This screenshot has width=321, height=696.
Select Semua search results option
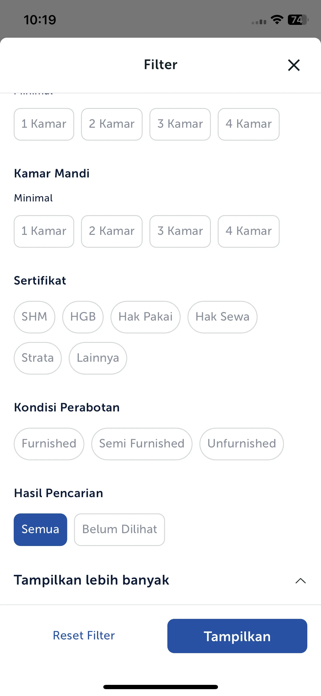(41, 529)
